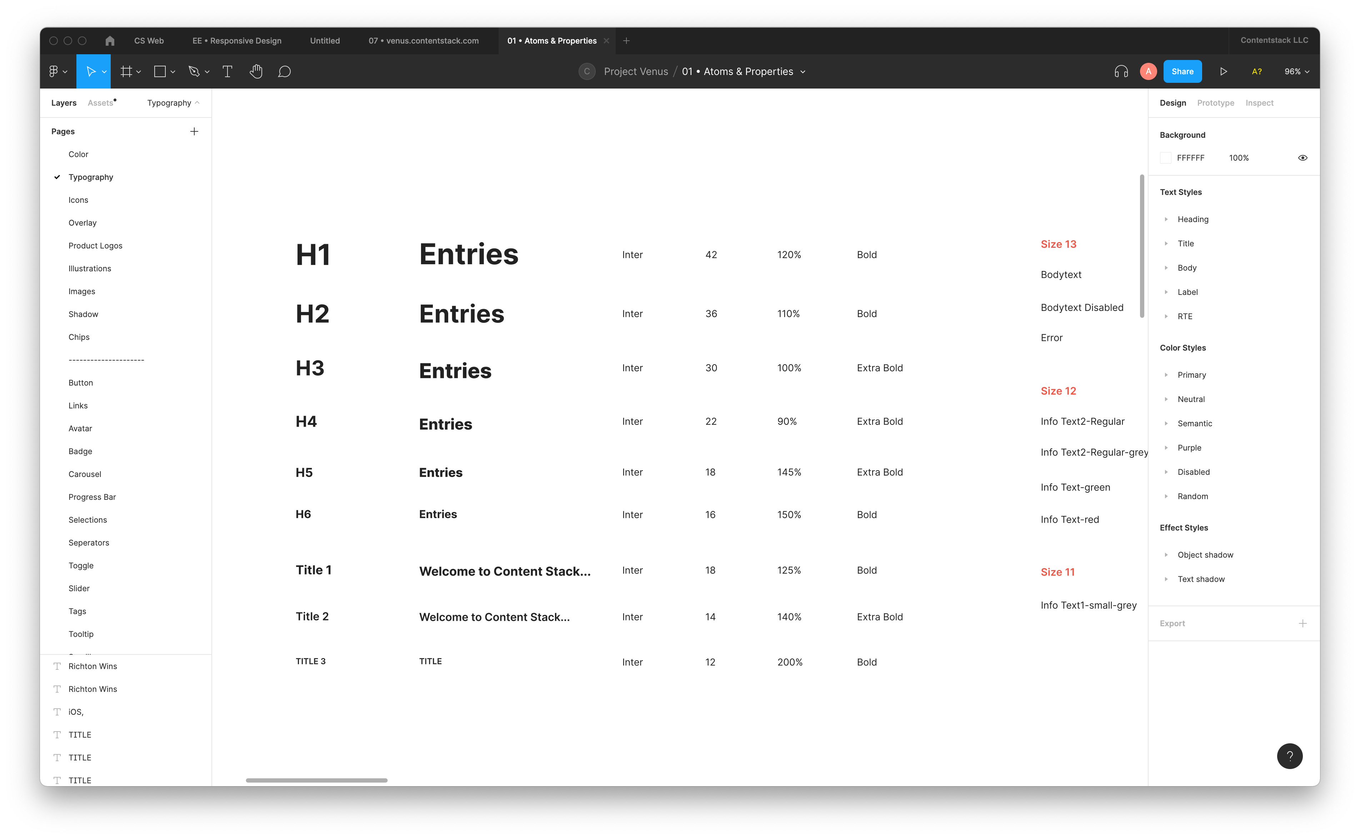Select the Frame tool
The width and height of the screenshot is (1360, 839).
126,71
